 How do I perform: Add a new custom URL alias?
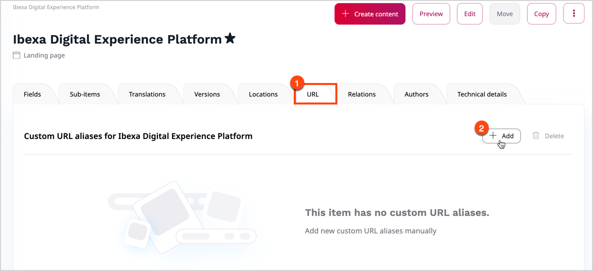[502, 136]
